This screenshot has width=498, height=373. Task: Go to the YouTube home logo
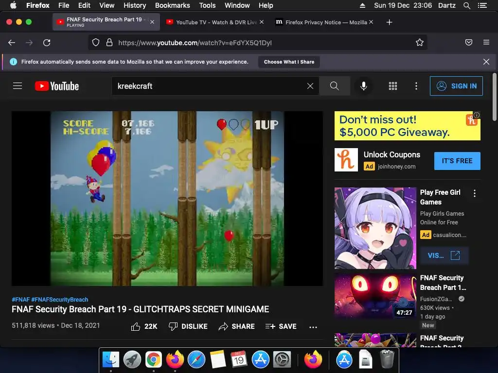[x=57, y=86]
